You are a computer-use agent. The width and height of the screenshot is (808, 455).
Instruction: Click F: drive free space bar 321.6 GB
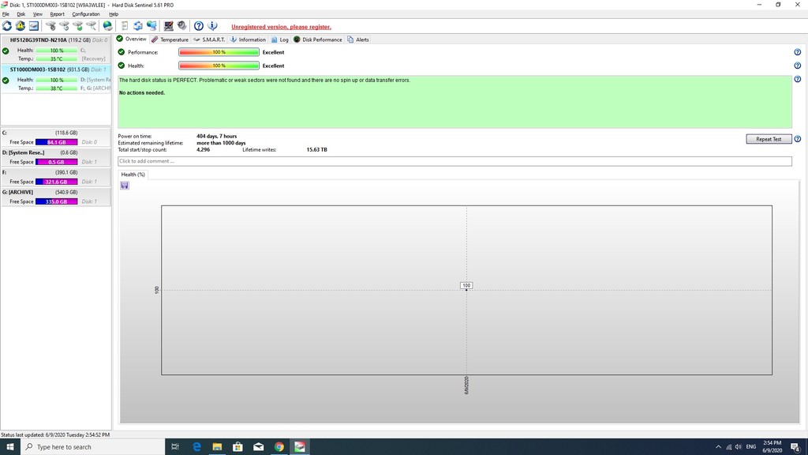tap(57, 182)
